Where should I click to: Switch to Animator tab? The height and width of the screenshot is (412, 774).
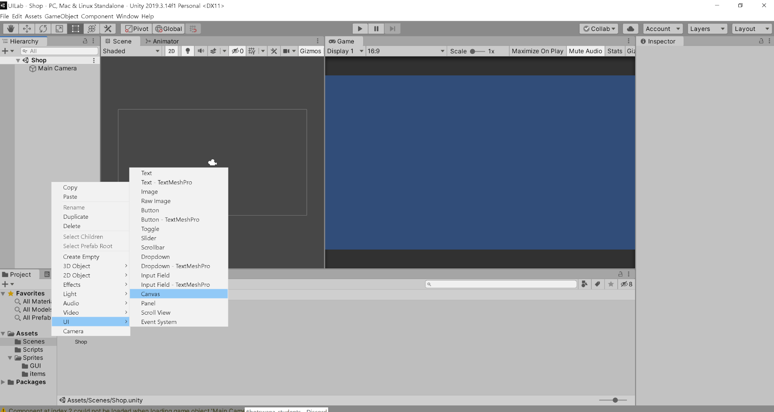tap(162, 41)
